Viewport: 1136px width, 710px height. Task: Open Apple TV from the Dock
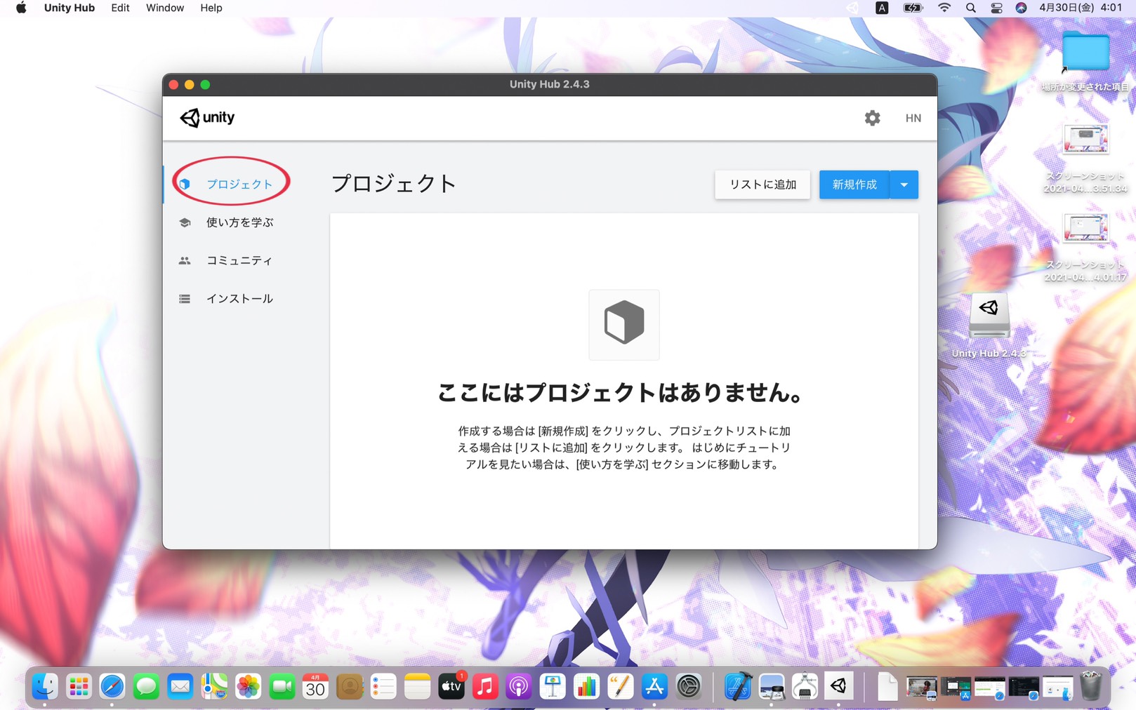pos(451,687)
